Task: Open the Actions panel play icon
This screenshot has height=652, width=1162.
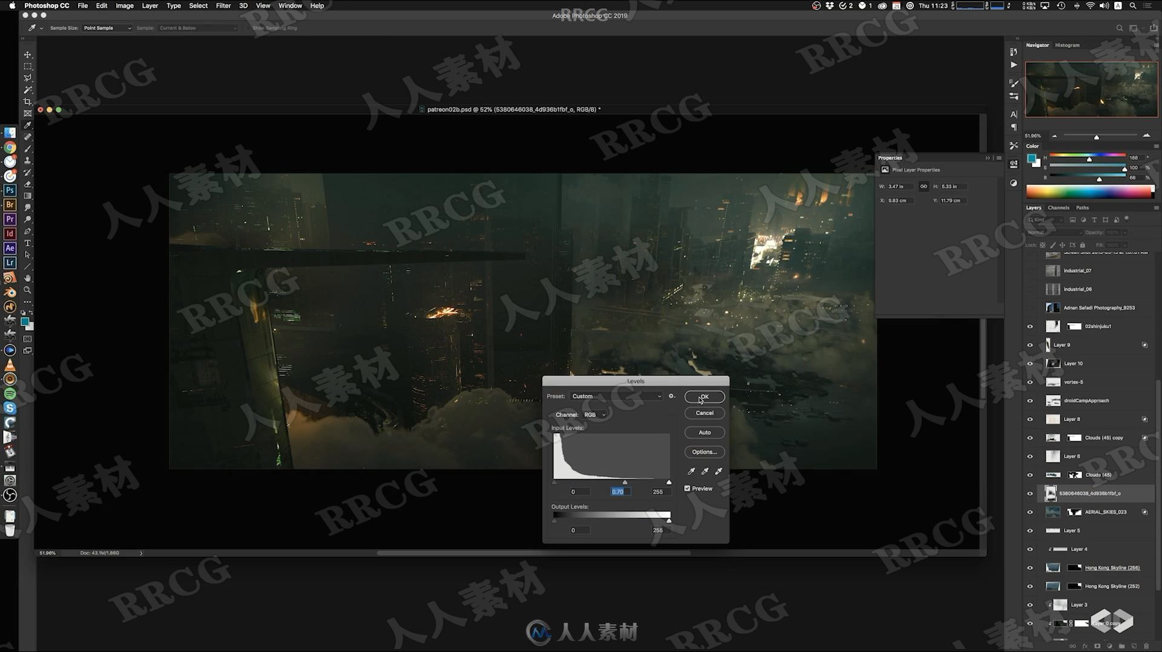Action: pyautogui.click(x=1014, y=65)
